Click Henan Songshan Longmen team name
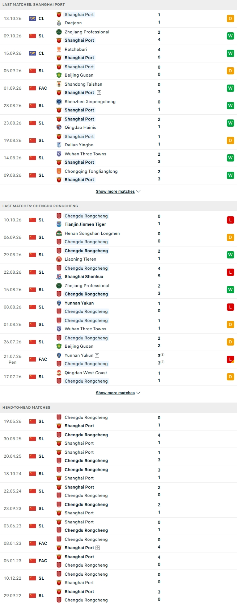 92,233
